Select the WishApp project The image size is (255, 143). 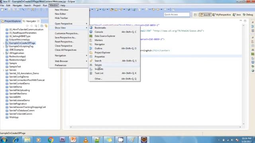click(14, 117)
